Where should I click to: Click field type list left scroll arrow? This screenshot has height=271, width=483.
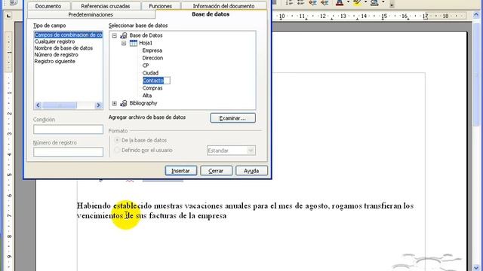click(38, 105)
